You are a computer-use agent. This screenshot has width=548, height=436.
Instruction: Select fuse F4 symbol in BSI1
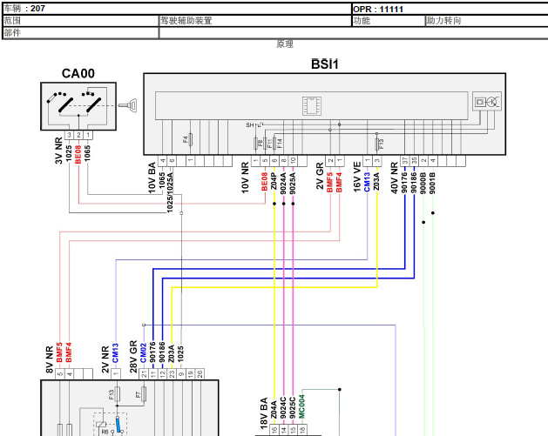pos(190,139)
